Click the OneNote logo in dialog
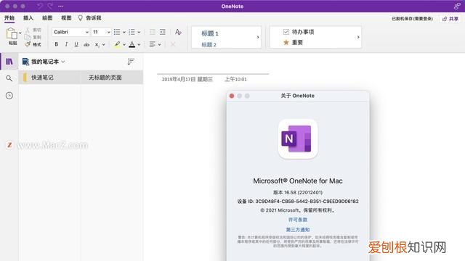The height and width of the screenshot is (261, 465). (298, 138)
